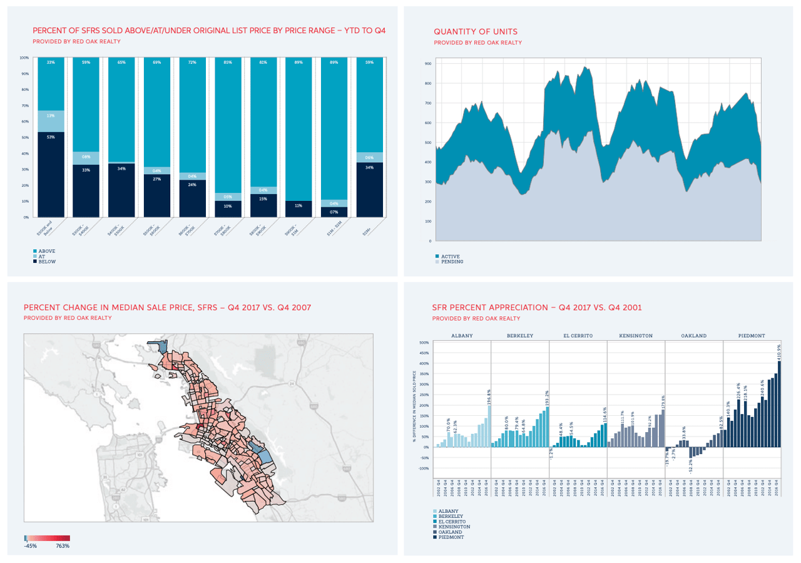Screen dimensions: 801x563
Task: Click the ALBANY panel header in appreciation chart
Action: pyautogui.click(x=462, y=336)
